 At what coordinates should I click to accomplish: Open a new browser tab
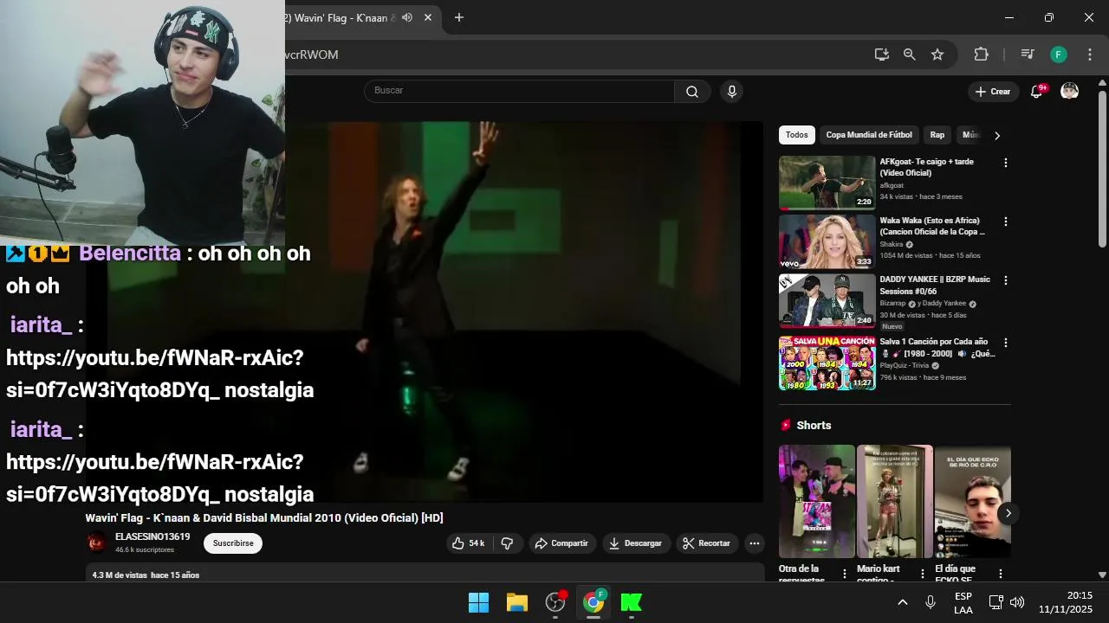[x=459, y=17]
